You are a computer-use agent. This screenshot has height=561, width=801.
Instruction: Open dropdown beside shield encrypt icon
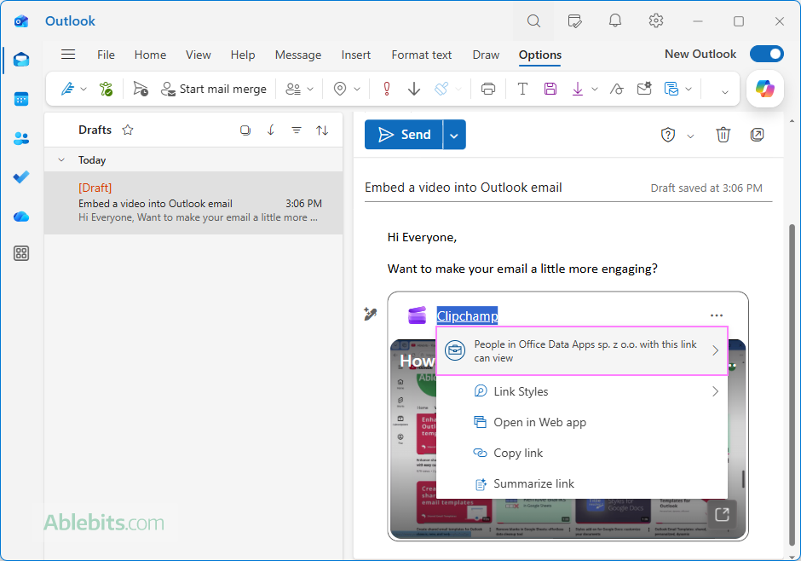coord(690,136)
